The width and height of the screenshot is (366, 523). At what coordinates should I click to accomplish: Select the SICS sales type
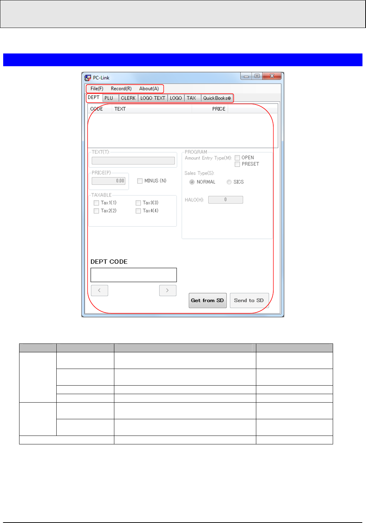click(x=229, y=182)
